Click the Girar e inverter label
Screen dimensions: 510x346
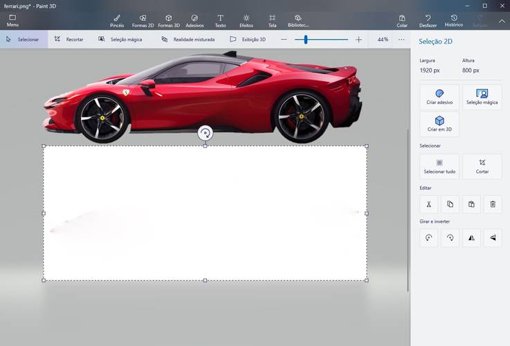coord(435,221)
